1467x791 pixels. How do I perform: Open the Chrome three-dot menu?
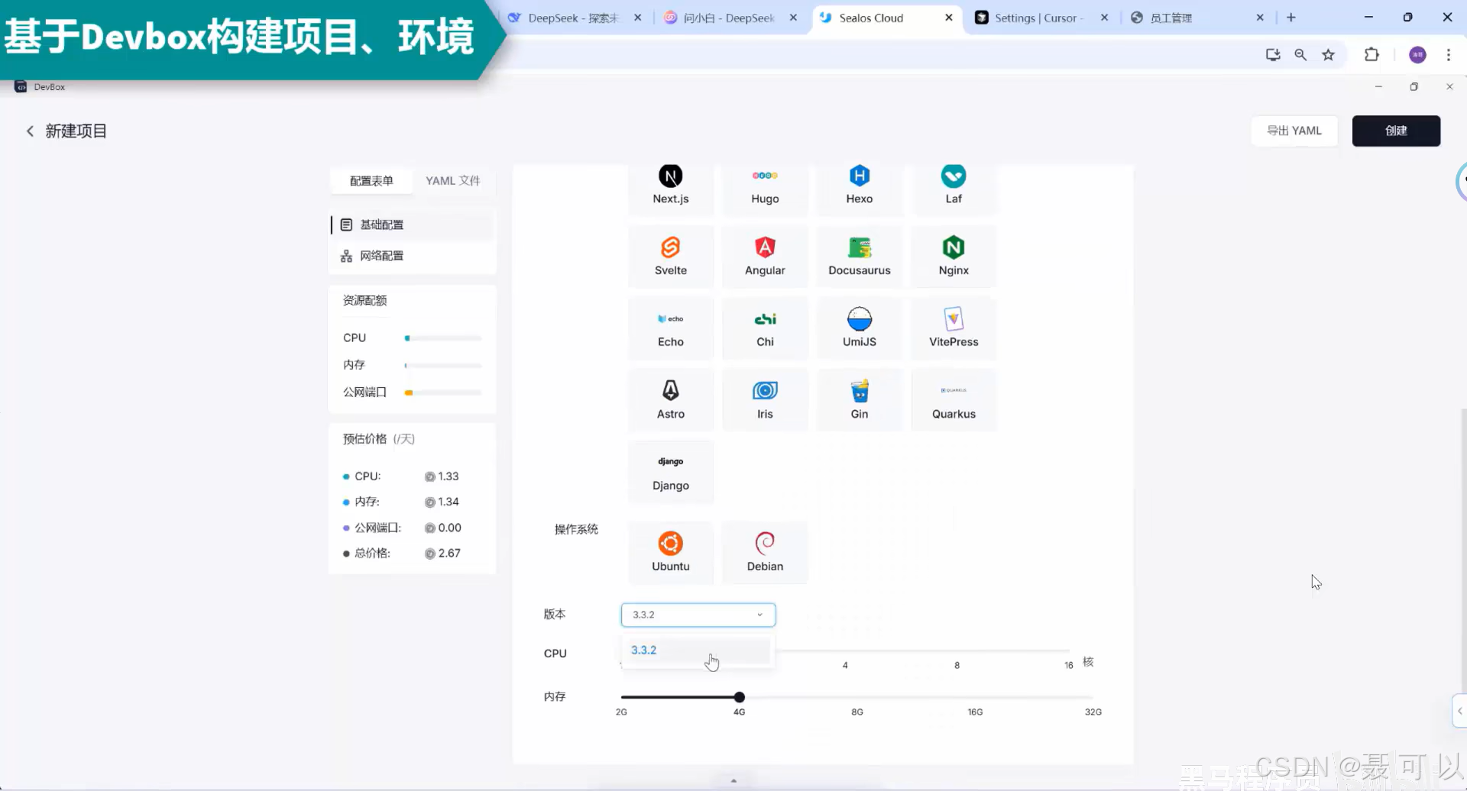(x=1449, y=55)
